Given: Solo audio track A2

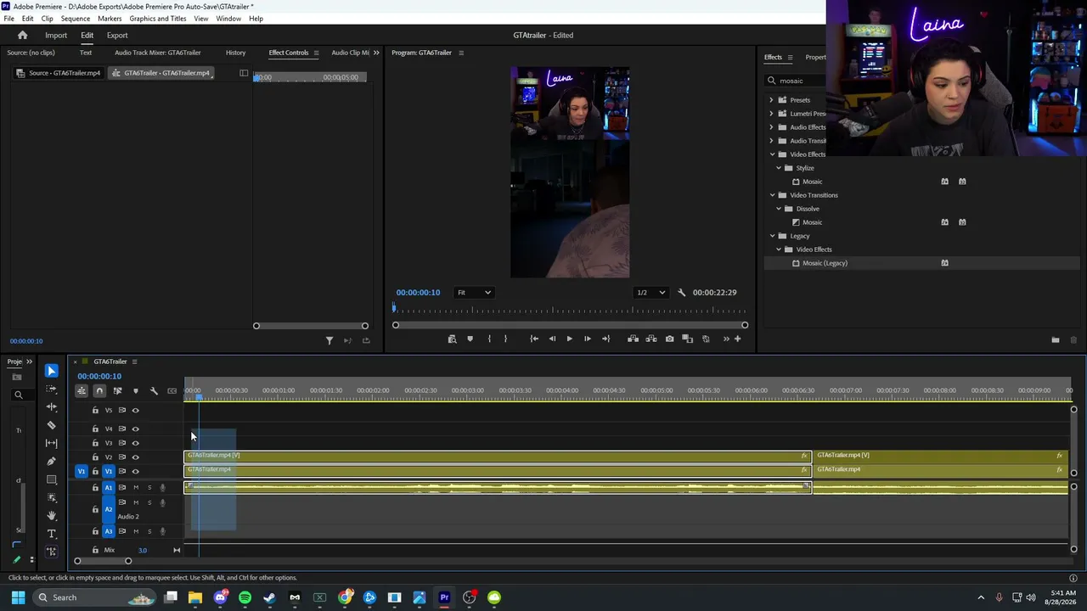Looking at the screenshot, I should (149, 502).
